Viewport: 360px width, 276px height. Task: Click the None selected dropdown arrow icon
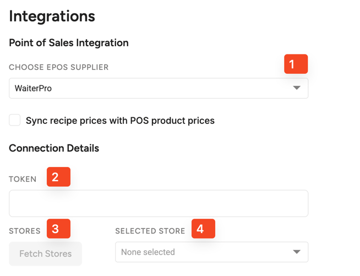click(x=297, y=252)
